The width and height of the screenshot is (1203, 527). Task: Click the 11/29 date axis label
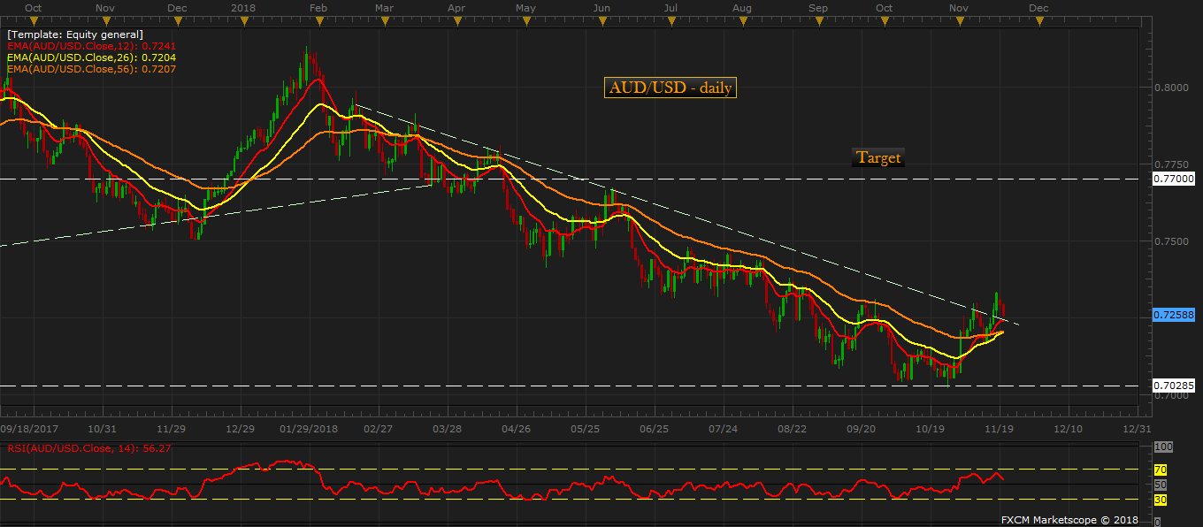(x=172, y=428)
